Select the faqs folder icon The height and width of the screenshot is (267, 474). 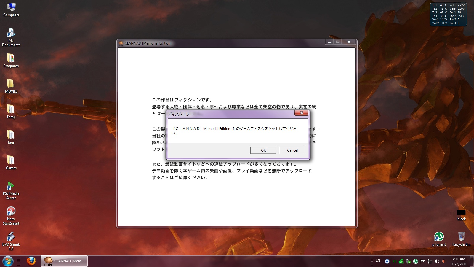(x=11, y=137)
